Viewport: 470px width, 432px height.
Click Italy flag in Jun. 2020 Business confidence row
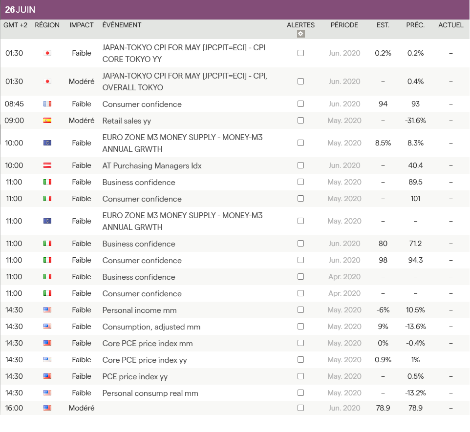click(x=47, y=244)
